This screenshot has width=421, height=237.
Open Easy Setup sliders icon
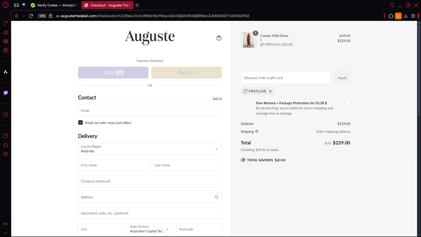coord(413,16)
